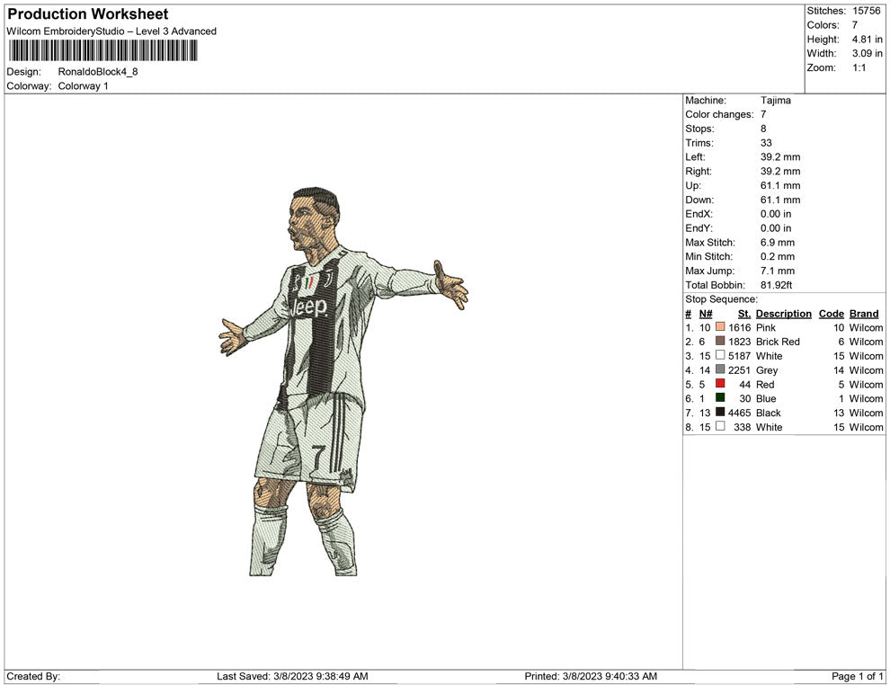Viewport: 890px width, 685px height.
Task: Click the St. column header
Action: click(x=744, y=314)
